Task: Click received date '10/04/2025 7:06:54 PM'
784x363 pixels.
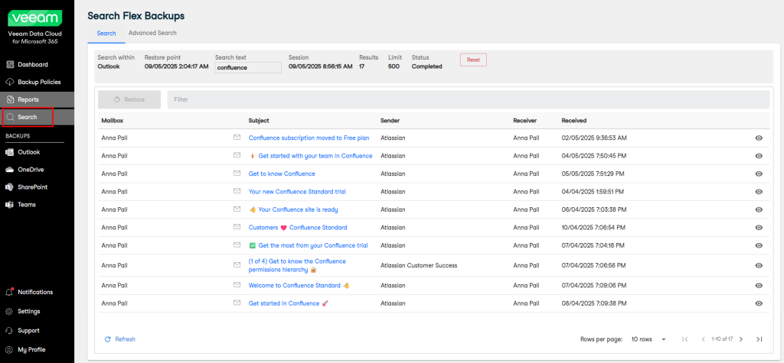Action: coord(593,228)
